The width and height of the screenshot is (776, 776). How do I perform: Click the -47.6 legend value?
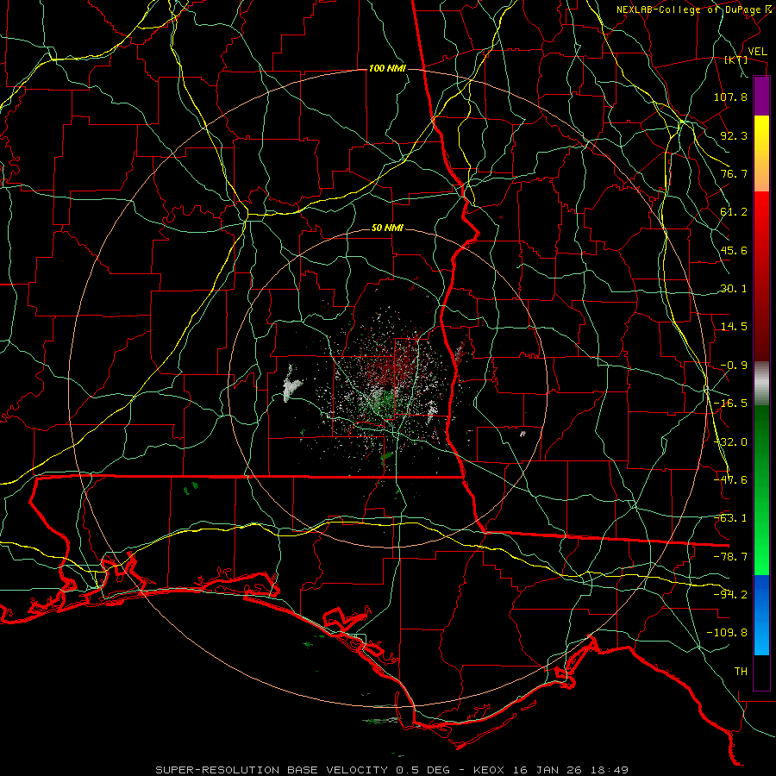tap(730, 480)
